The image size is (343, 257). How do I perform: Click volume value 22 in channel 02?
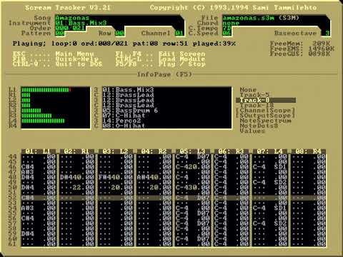click(x=77, y=188)
